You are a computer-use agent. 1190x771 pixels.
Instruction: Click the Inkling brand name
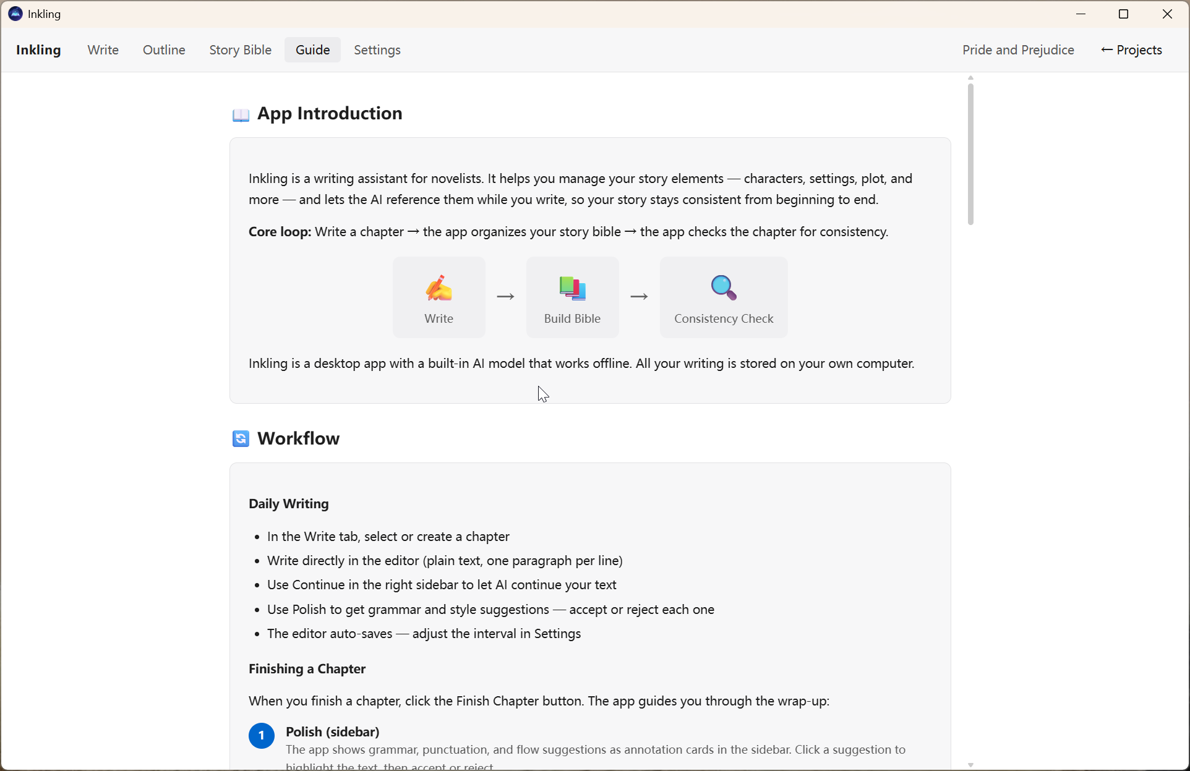click(38, 50)
